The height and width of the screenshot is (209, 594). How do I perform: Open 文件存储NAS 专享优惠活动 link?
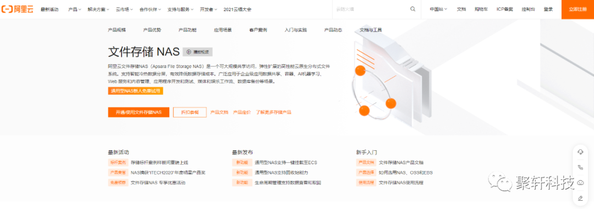click(x=158, y=183)
